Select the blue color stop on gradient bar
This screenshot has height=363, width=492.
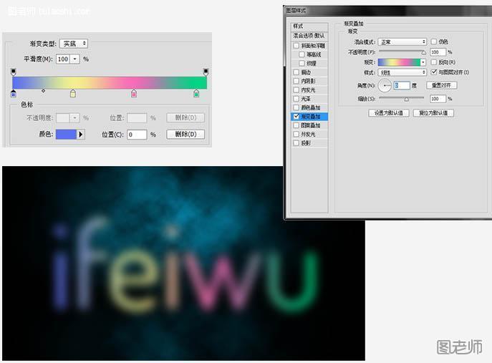[x=13, y=94]
